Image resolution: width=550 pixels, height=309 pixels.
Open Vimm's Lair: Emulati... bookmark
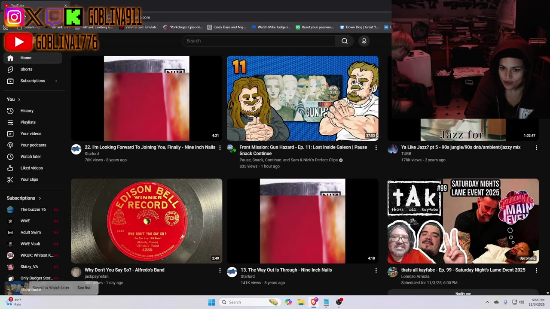pos(138,27)
